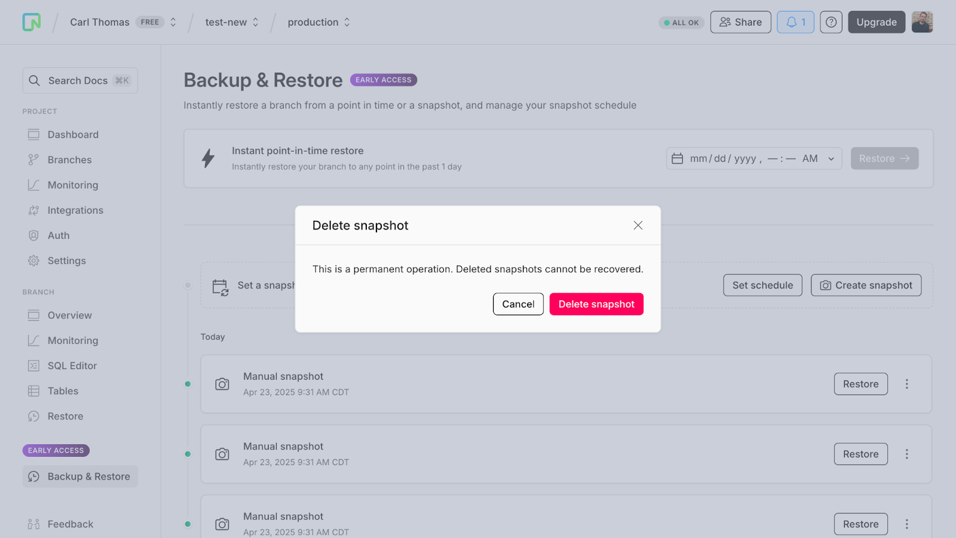The width and height of the screenshot is (956, 538).
Task: Close the Delete snapshot dialog
Action: (638, 225)
